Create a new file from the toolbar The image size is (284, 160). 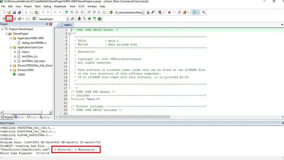[x=4, y=12]
